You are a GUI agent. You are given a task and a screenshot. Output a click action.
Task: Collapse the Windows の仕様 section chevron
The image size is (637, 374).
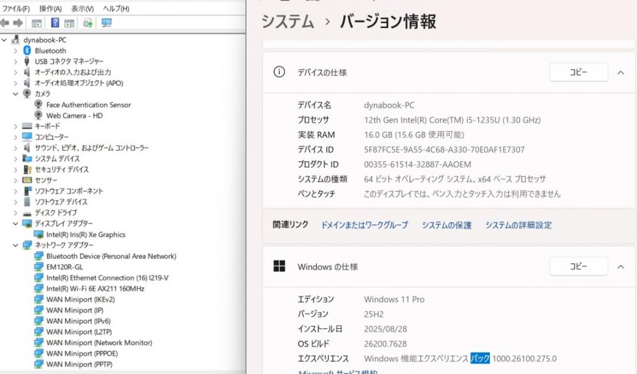pos(620,267)
